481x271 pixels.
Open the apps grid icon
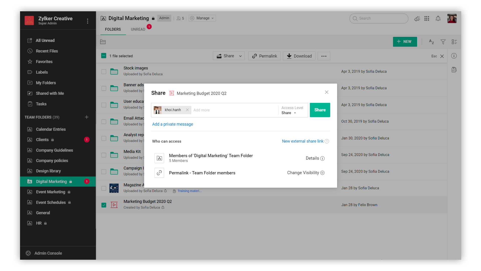(x=427, y=19)
